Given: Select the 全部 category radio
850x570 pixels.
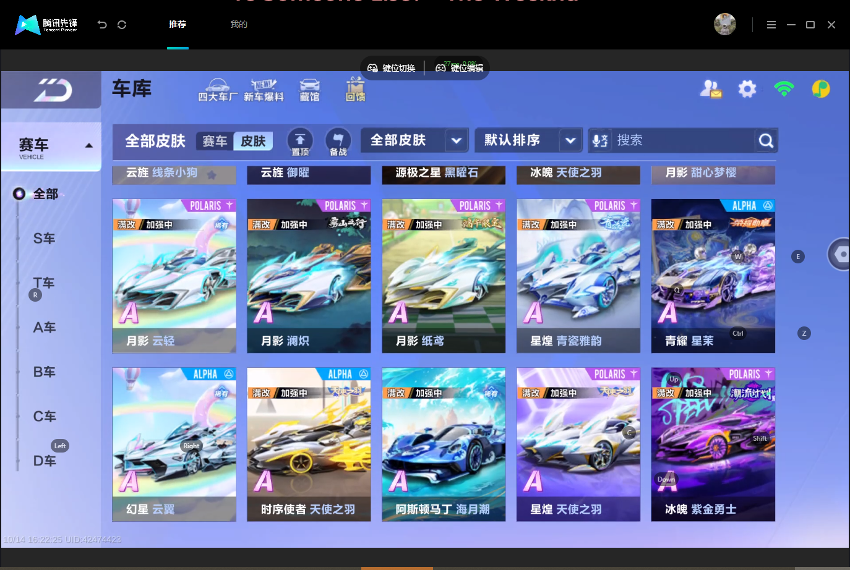Looking at the screenshot, I should pyautogui.click(x=19, y=194).
